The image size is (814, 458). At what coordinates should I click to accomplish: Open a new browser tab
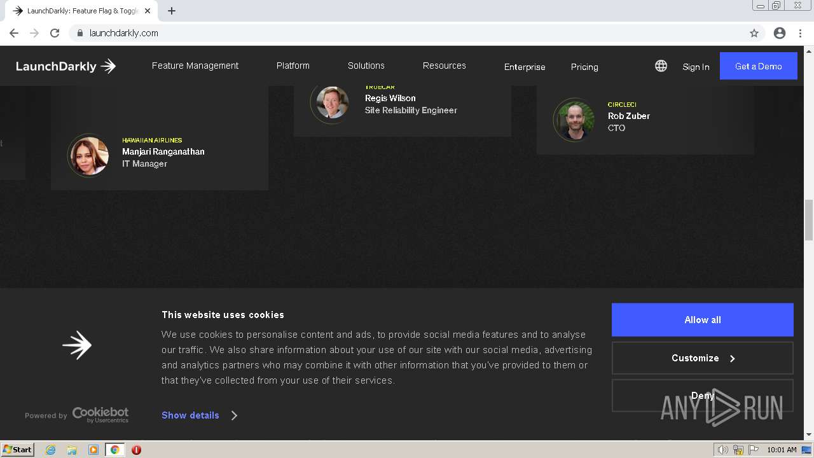coord(172,11)
